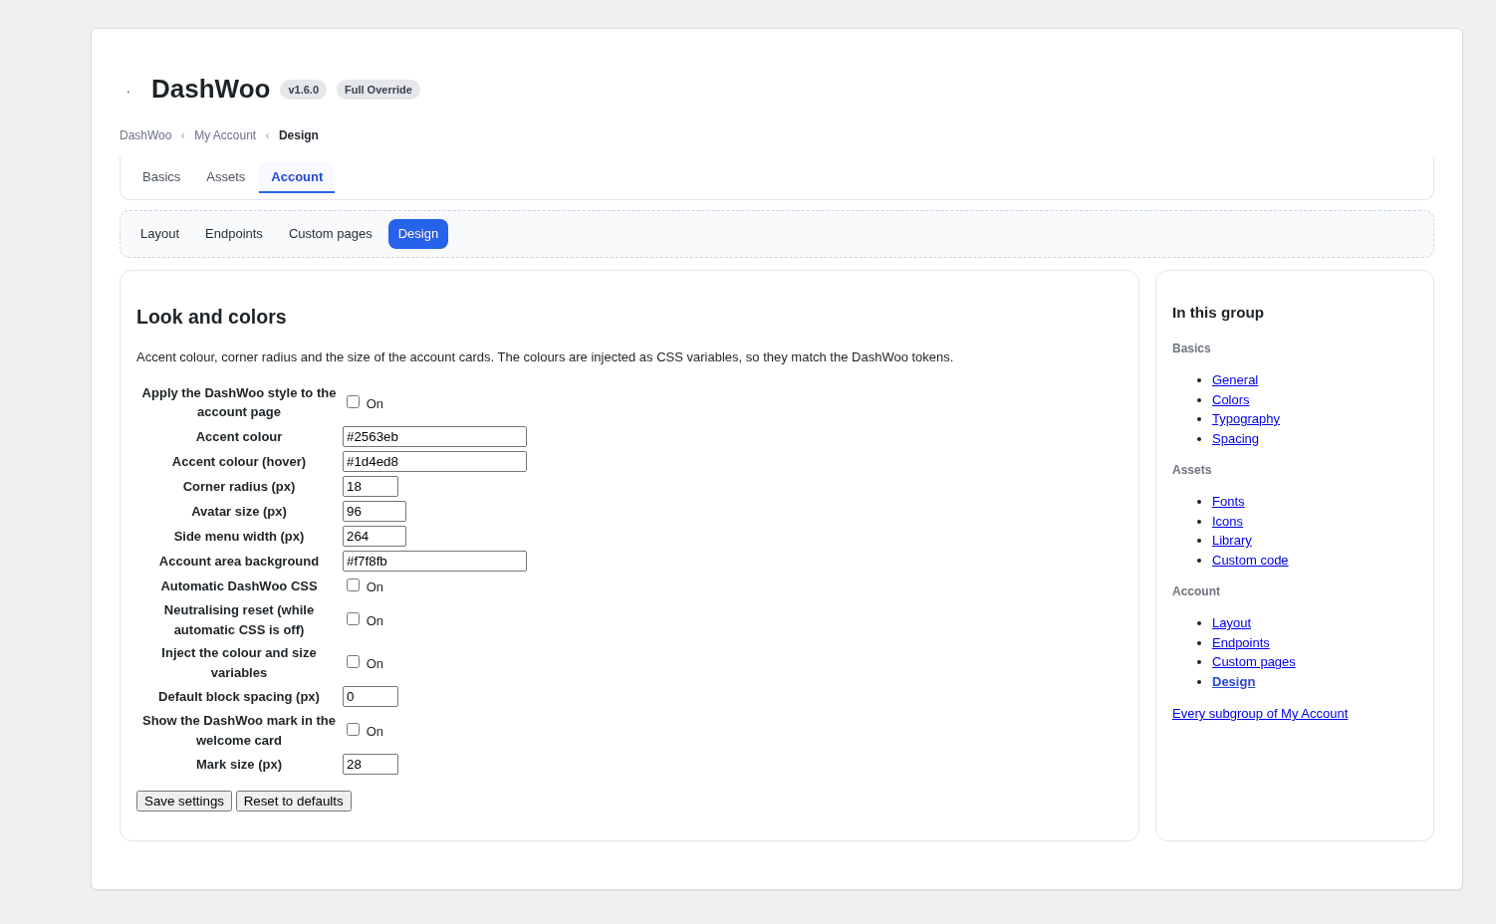Toggle the Neutralising reset checkbox
1496x924 pixels.
(353, 619)
